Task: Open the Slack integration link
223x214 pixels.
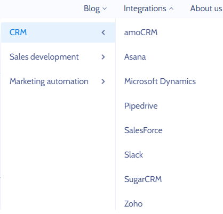Action: point(133,155)
